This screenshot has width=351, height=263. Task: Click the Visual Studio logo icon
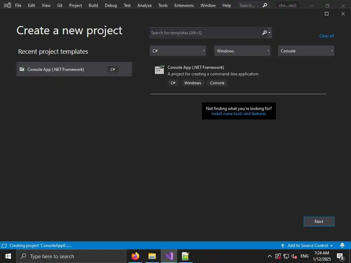[x=8, y=5]
